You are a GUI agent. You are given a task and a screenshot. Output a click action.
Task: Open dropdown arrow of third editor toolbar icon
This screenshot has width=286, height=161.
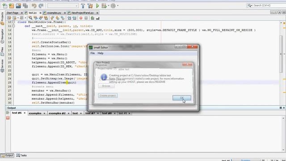[x=25, y=18]
